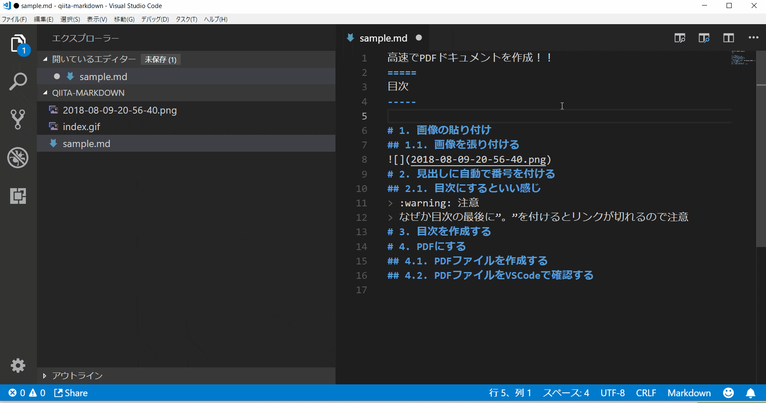The width and height of the screenshot is (766, 403).
Task: Change line endings via CRLF
Action: click(x=646, y=393)
